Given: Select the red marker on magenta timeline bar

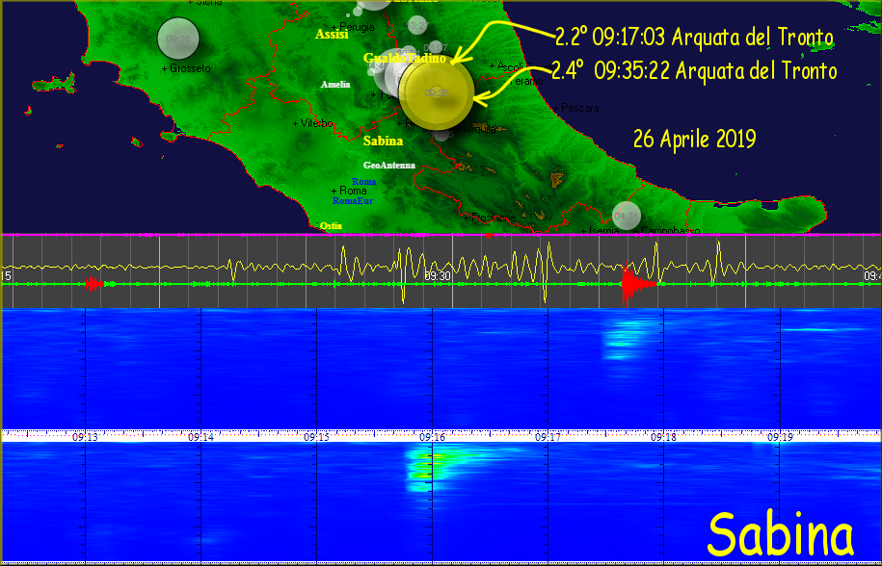Looking at the screenshot, I should coord(489,236).
